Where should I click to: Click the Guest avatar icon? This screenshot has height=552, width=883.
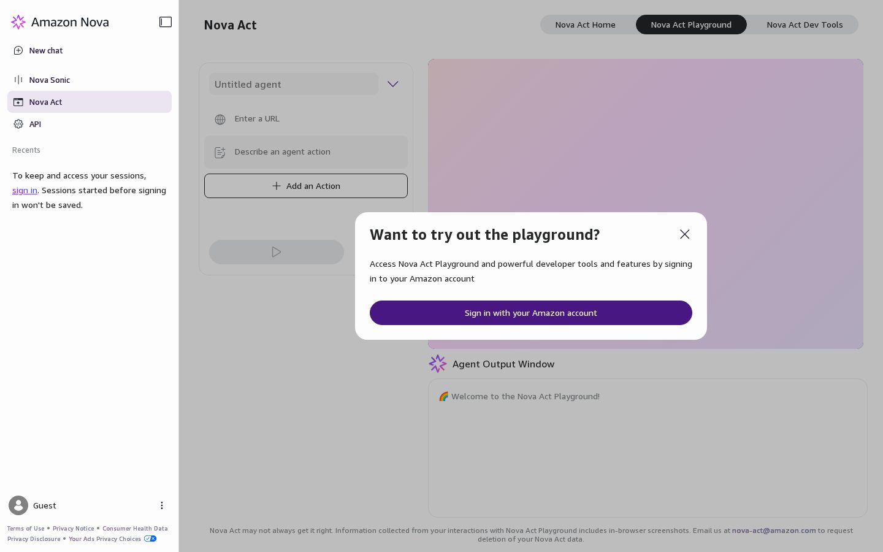(x=18, y=505)
